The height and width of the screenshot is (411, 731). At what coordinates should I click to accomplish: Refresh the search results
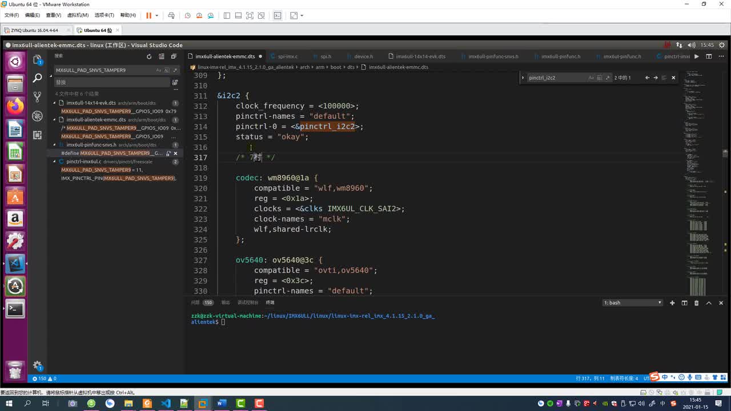pos(149,57)
